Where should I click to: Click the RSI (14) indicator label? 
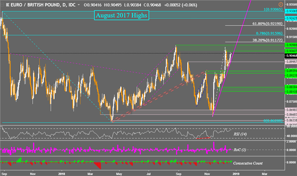(240, 134)
